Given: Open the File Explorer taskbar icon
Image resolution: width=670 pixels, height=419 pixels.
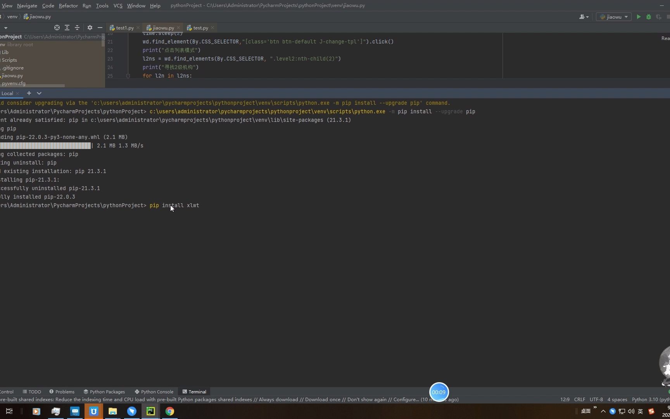Looking at the screenshot, I should point(113,411).
